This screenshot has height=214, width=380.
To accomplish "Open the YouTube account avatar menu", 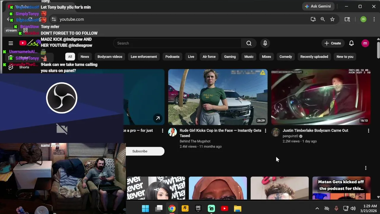I will tap(365, 43).
